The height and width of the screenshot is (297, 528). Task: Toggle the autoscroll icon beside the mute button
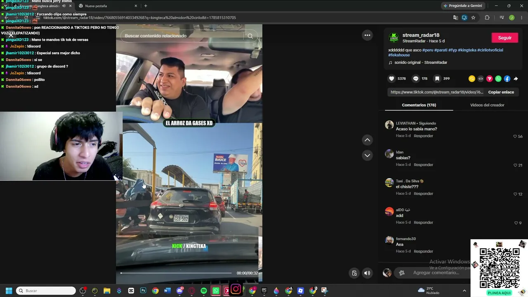(354, 273)
